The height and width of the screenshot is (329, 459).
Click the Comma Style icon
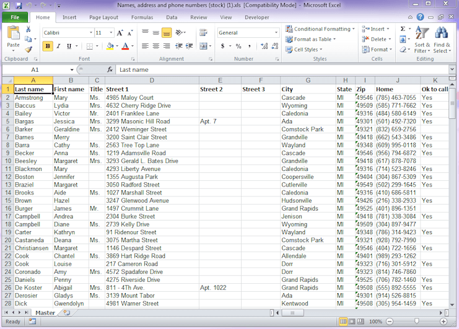pyautogui.click(x=250, y=46)
